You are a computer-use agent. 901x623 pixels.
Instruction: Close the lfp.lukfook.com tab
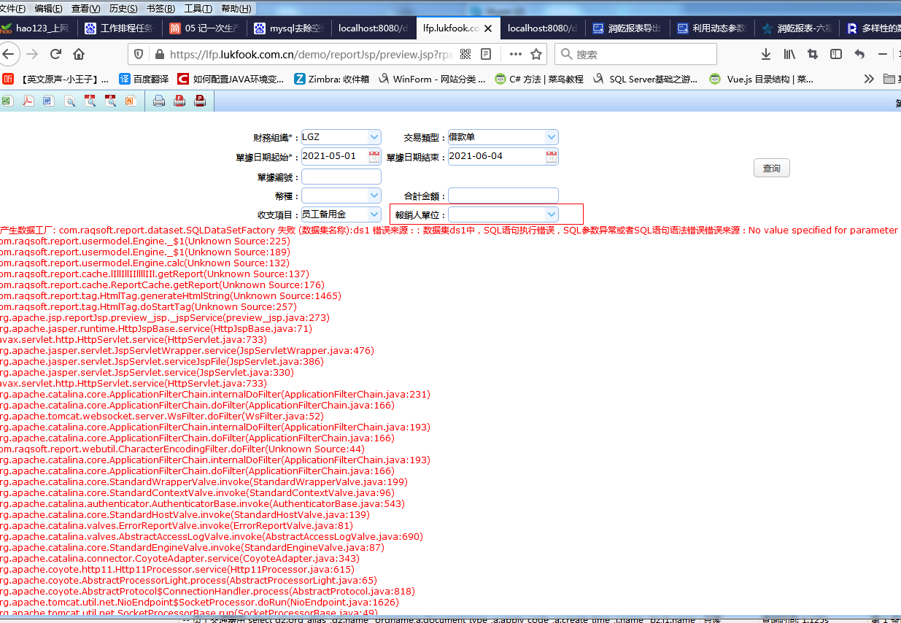pos(488,28)
